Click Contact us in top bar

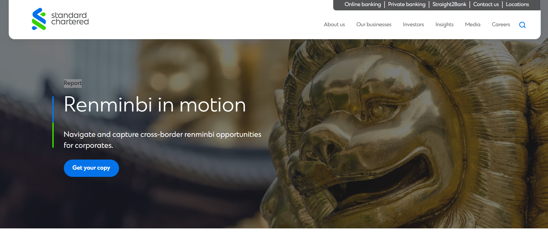[486, 4]
